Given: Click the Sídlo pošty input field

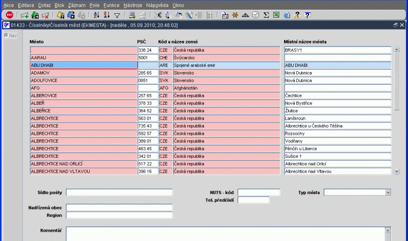Looking at the screenshot, I should [x=119, y=192].
